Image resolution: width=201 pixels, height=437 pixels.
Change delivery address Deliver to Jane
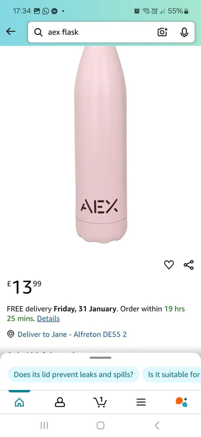pos(72,334)
